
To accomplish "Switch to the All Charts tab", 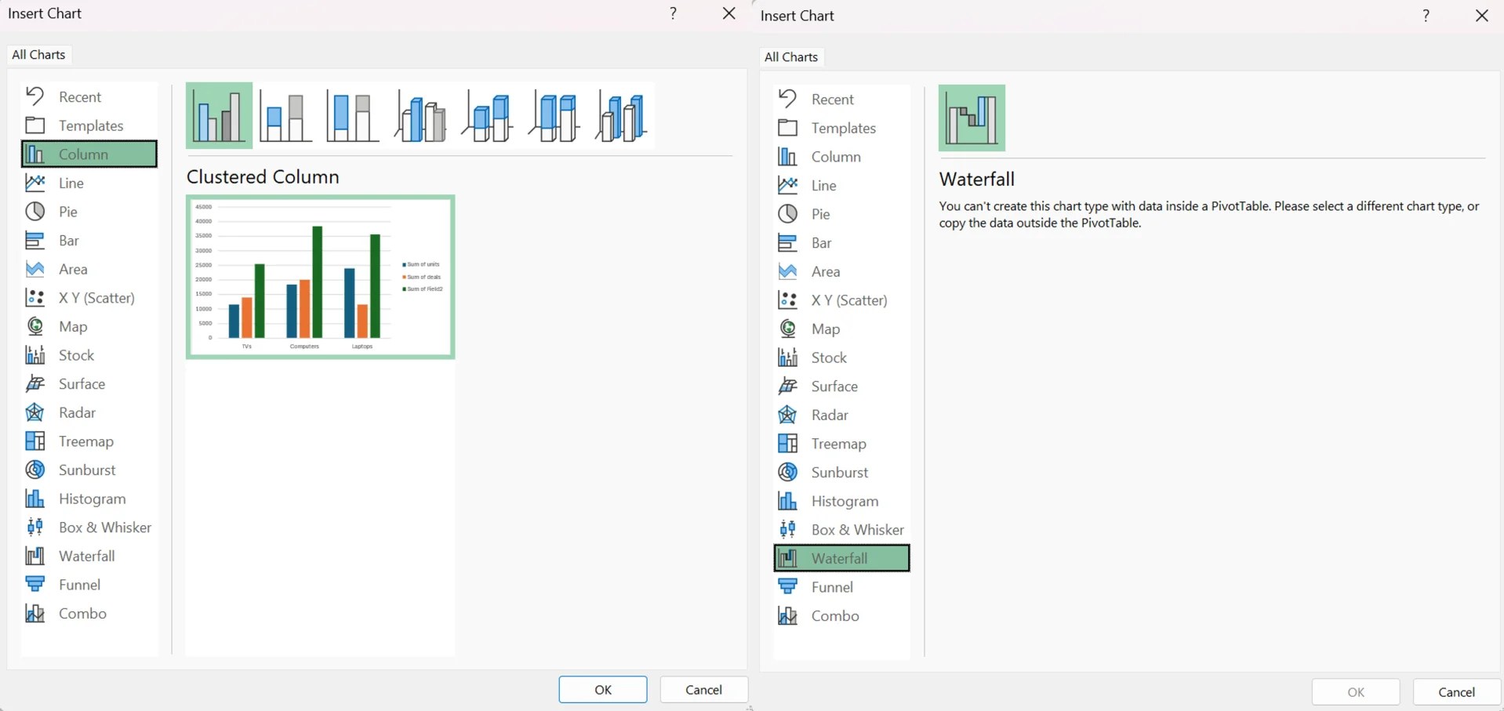I will point(38,54).
